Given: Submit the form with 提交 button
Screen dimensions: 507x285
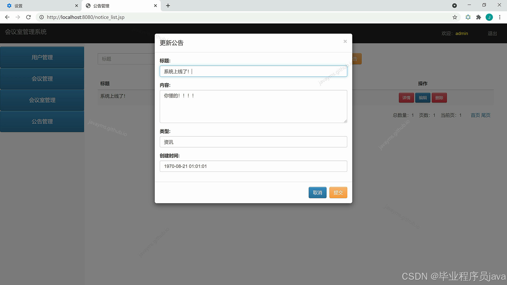Looking at the screenshot, I should point(338,193).
